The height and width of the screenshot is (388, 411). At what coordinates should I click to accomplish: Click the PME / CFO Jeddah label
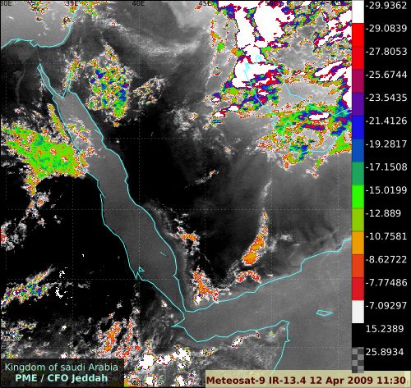[62, 378]
